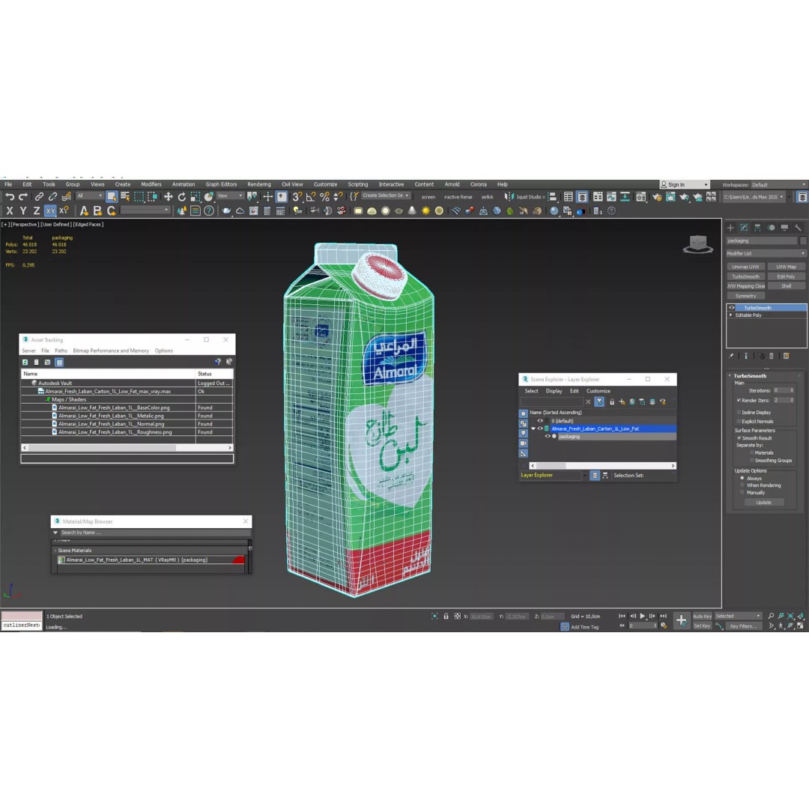Toggle the Percent Snap icon
The width and height of the screenshot is (809, 809).
324,196
